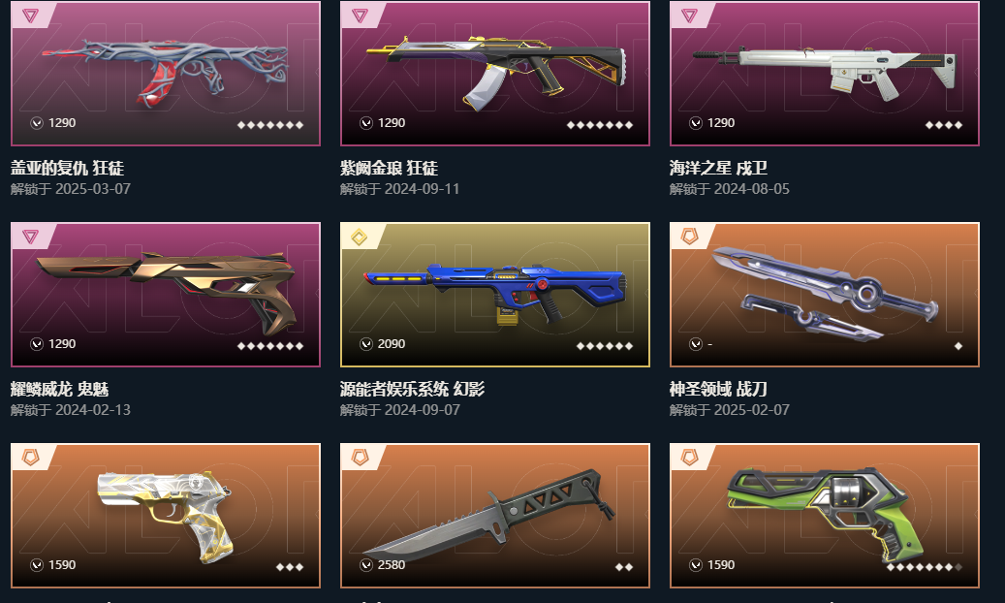This screenshot has height=603, width=1005.
Task: Click the tier badge on 海洋之星 戍卫 card
Action: [689, 16]
